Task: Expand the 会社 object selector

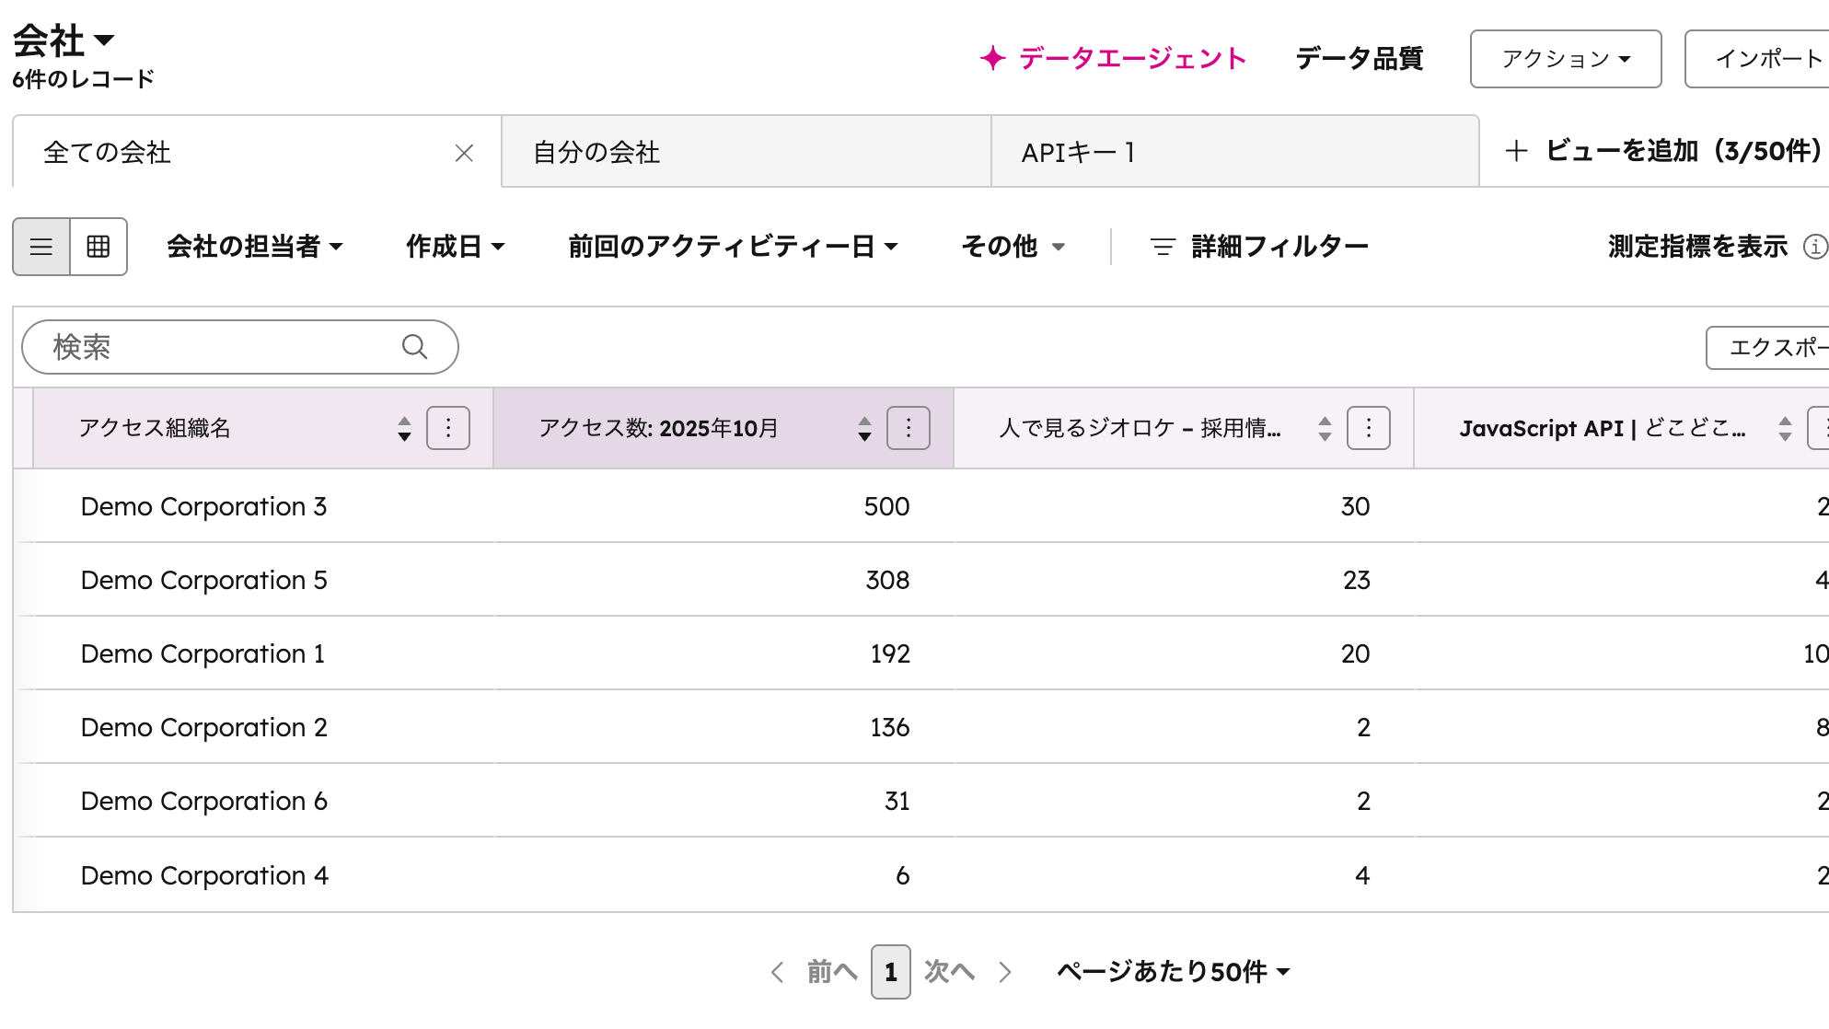Action: click(x=64, y=40)
